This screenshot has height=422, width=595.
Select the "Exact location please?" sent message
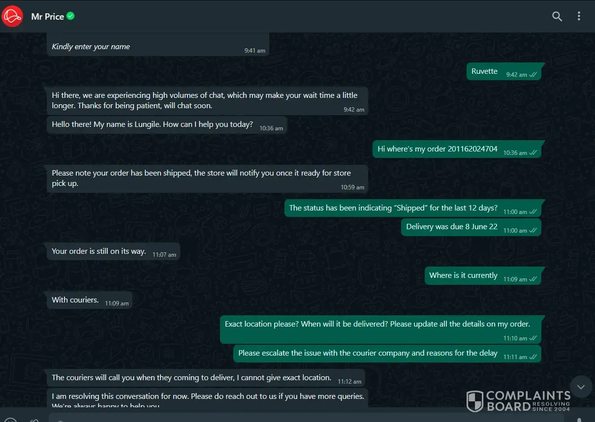(x=377, y=325)
